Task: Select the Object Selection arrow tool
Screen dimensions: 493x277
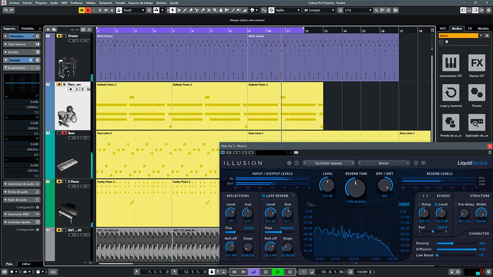Action: [173, 10]
